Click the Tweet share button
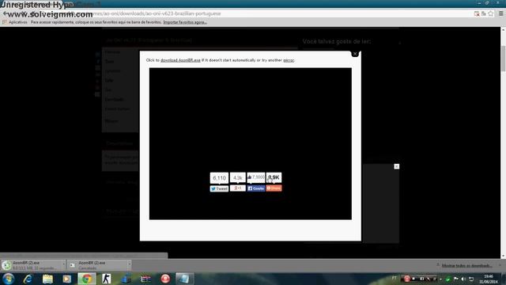 (219, 188)
